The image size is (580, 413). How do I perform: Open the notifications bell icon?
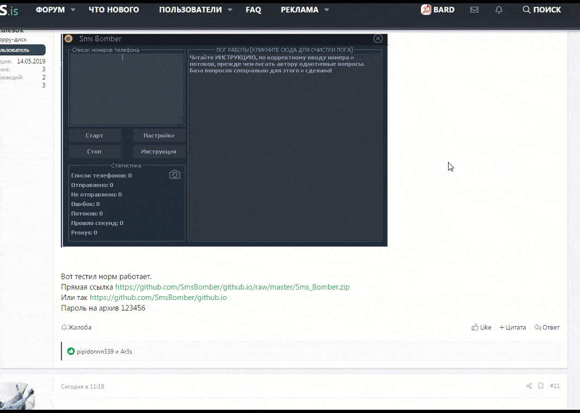coord(499,10)
